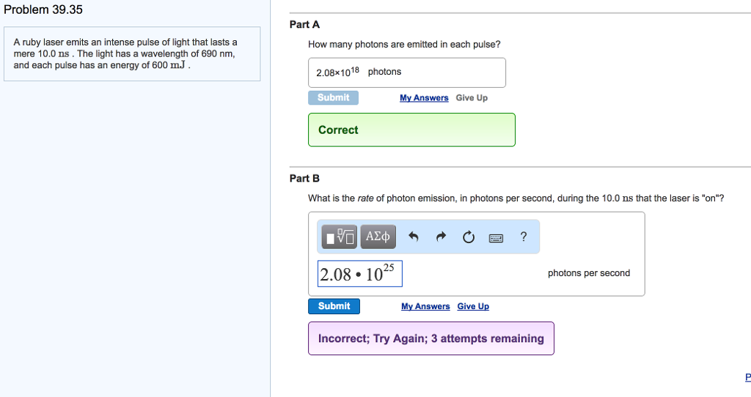
Task: Open equation editor help question mark
Action: coord(523,236)
